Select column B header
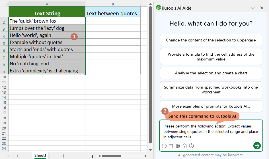269x159 pixels. (113, 4)
